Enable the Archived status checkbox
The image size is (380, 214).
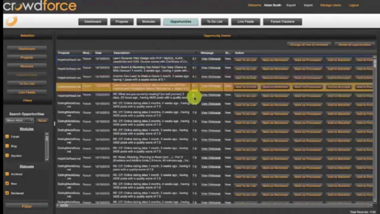(7, 174)
